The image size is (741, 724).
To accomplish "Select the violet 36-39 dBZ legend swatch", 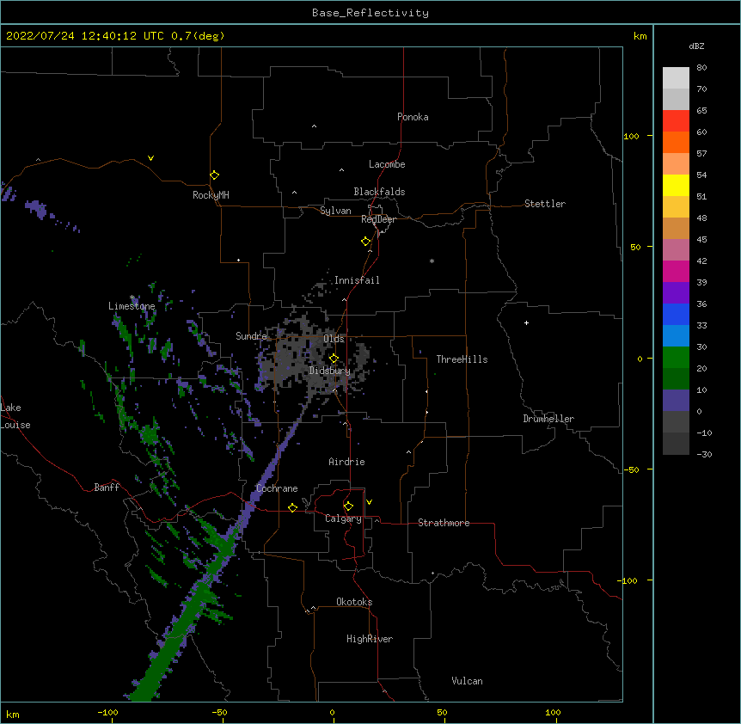I will 676,293.
